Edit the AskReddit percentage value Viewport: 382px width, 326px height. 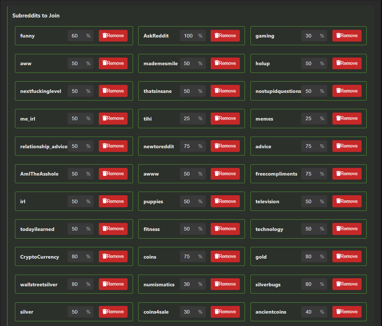193,36
